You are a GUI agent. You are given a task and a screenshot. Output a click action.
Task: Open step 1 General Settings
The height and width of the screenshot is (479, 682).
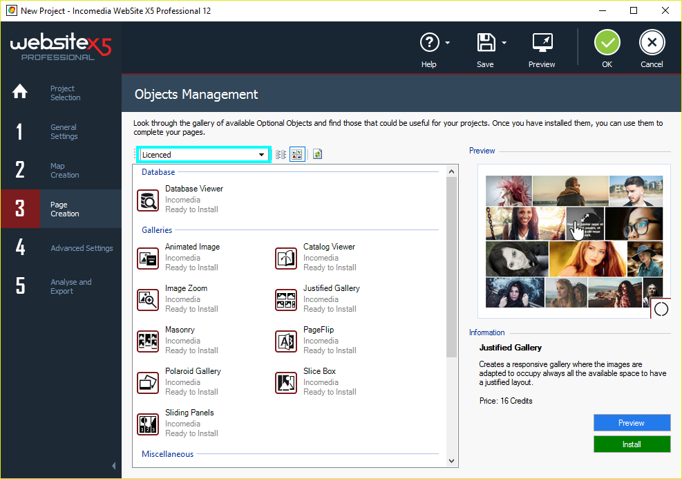click(x=61, y=131)
